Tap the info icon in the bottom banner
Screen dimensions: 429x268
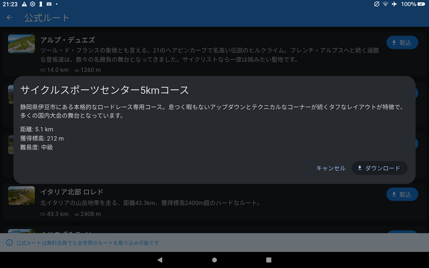coord(10,243)
